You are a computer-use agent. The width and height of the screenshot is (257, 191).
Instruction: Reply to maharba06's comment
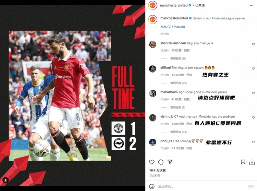point(187,99)
